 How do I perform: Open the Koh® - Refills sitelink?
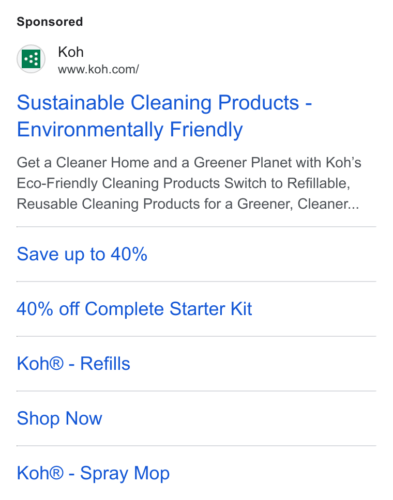pos(73,364)
